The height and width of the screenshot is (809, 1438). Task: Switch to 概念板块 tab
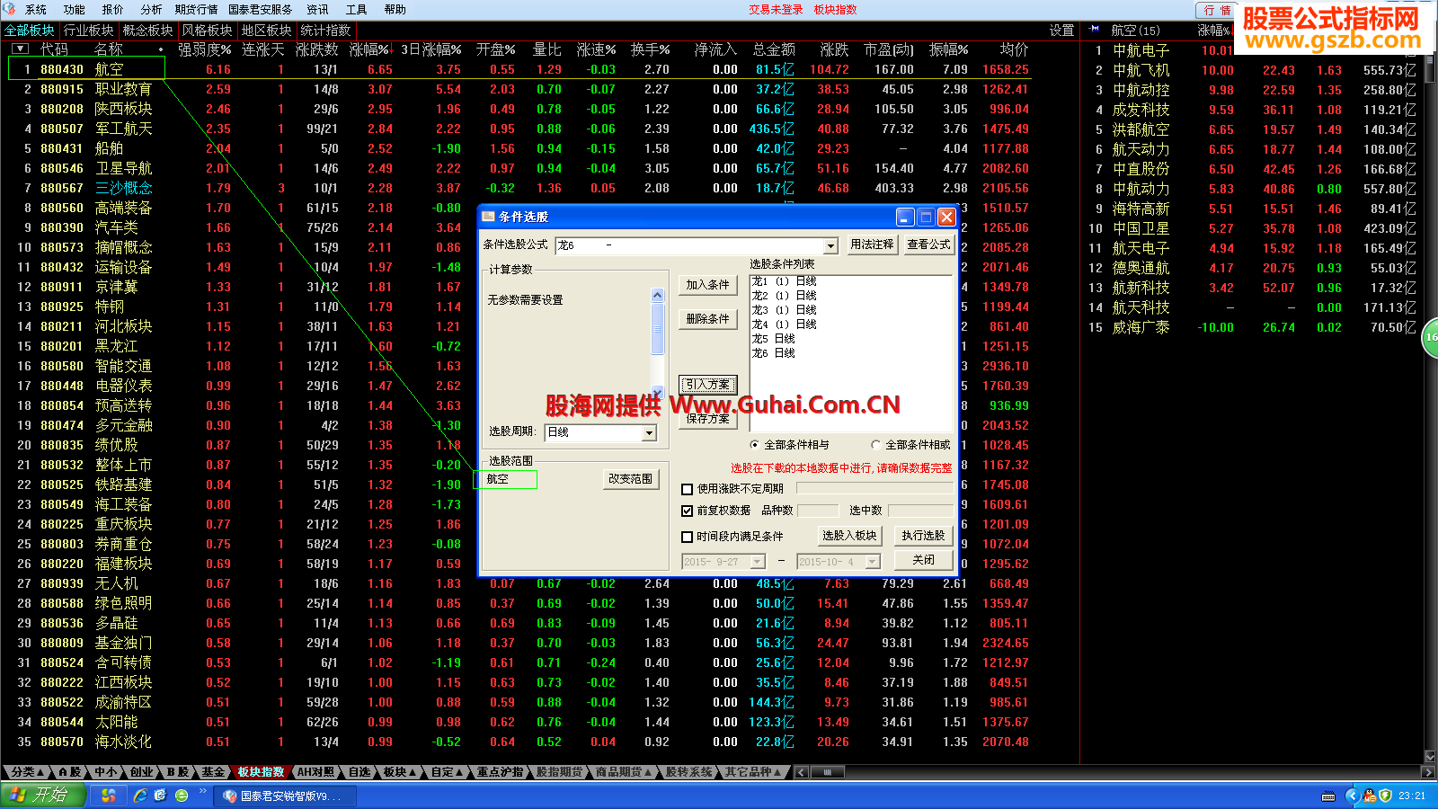[x=148, y=31]
